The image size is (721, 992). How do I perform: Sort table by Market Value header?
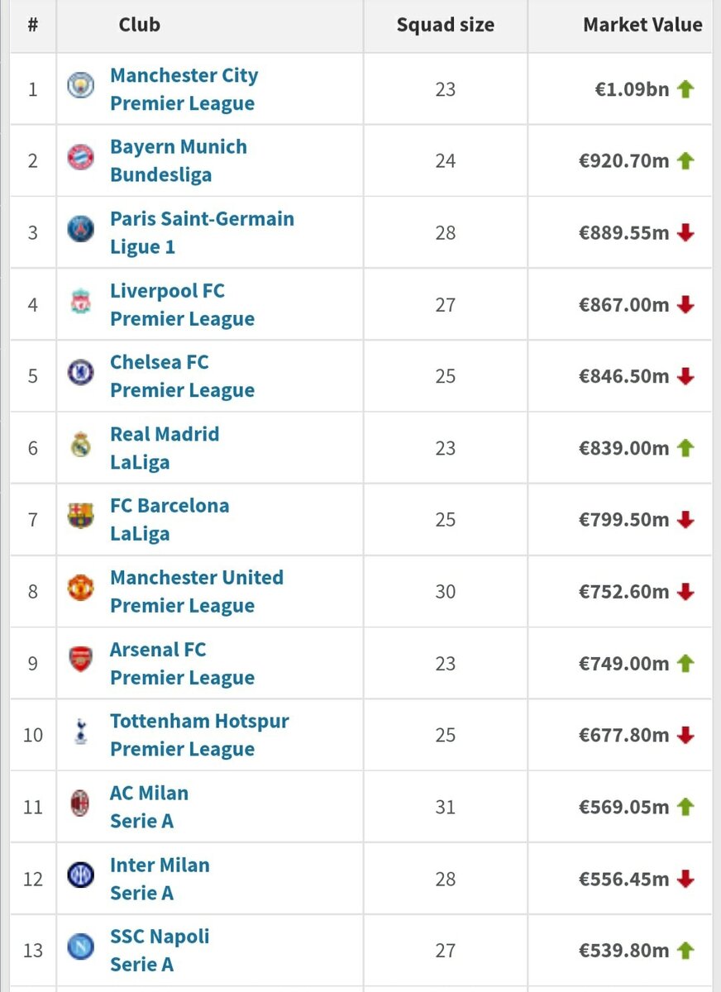point(642,25)
